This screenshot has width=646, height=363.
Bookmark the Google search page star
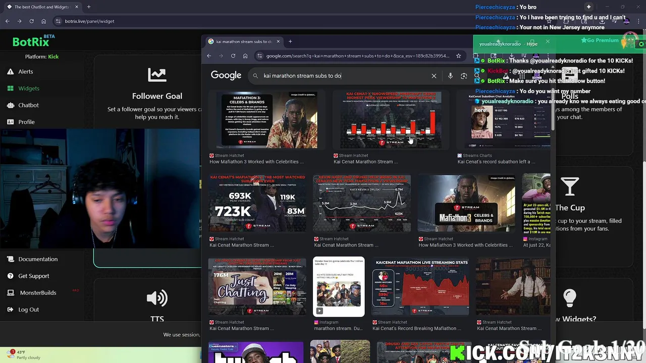click(x=458, y=56)
